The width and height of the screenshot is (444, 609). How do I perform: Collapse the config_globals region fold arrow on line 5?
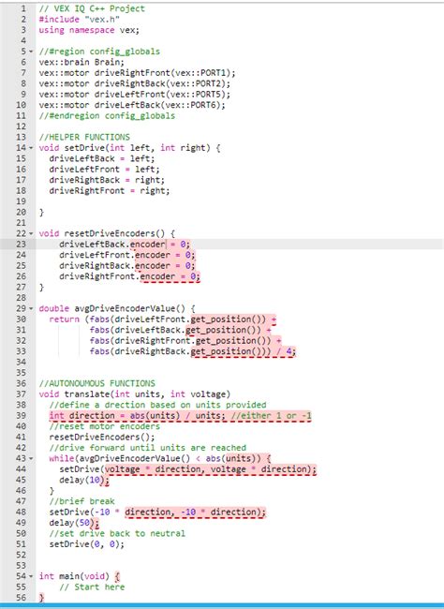pyautogui.click(x=31, y=52)
